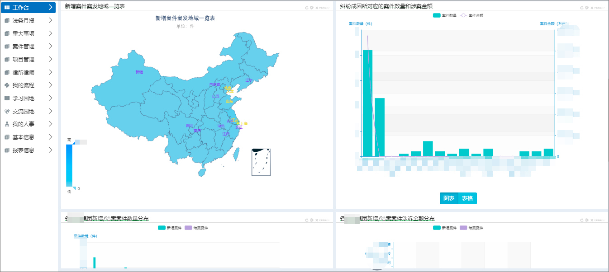Viewport: 609px width, 272px height.
Task: Open settings gear of 涉诉金额分布 panel
Action: click(587, 220)
